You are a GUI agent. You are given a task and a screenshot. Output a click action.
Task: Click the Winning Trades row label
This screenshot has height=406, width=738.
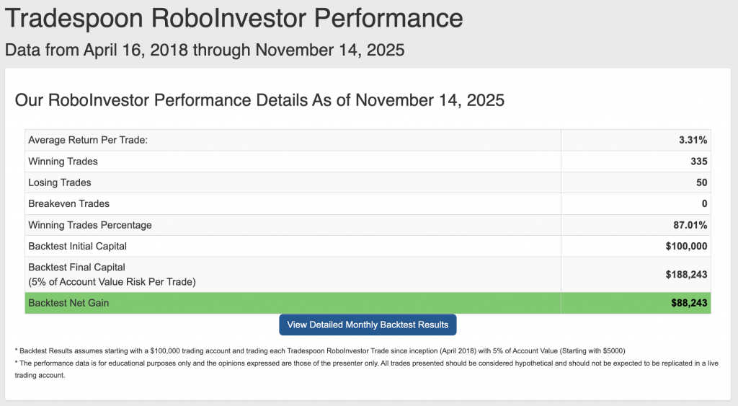pos(63,161)
